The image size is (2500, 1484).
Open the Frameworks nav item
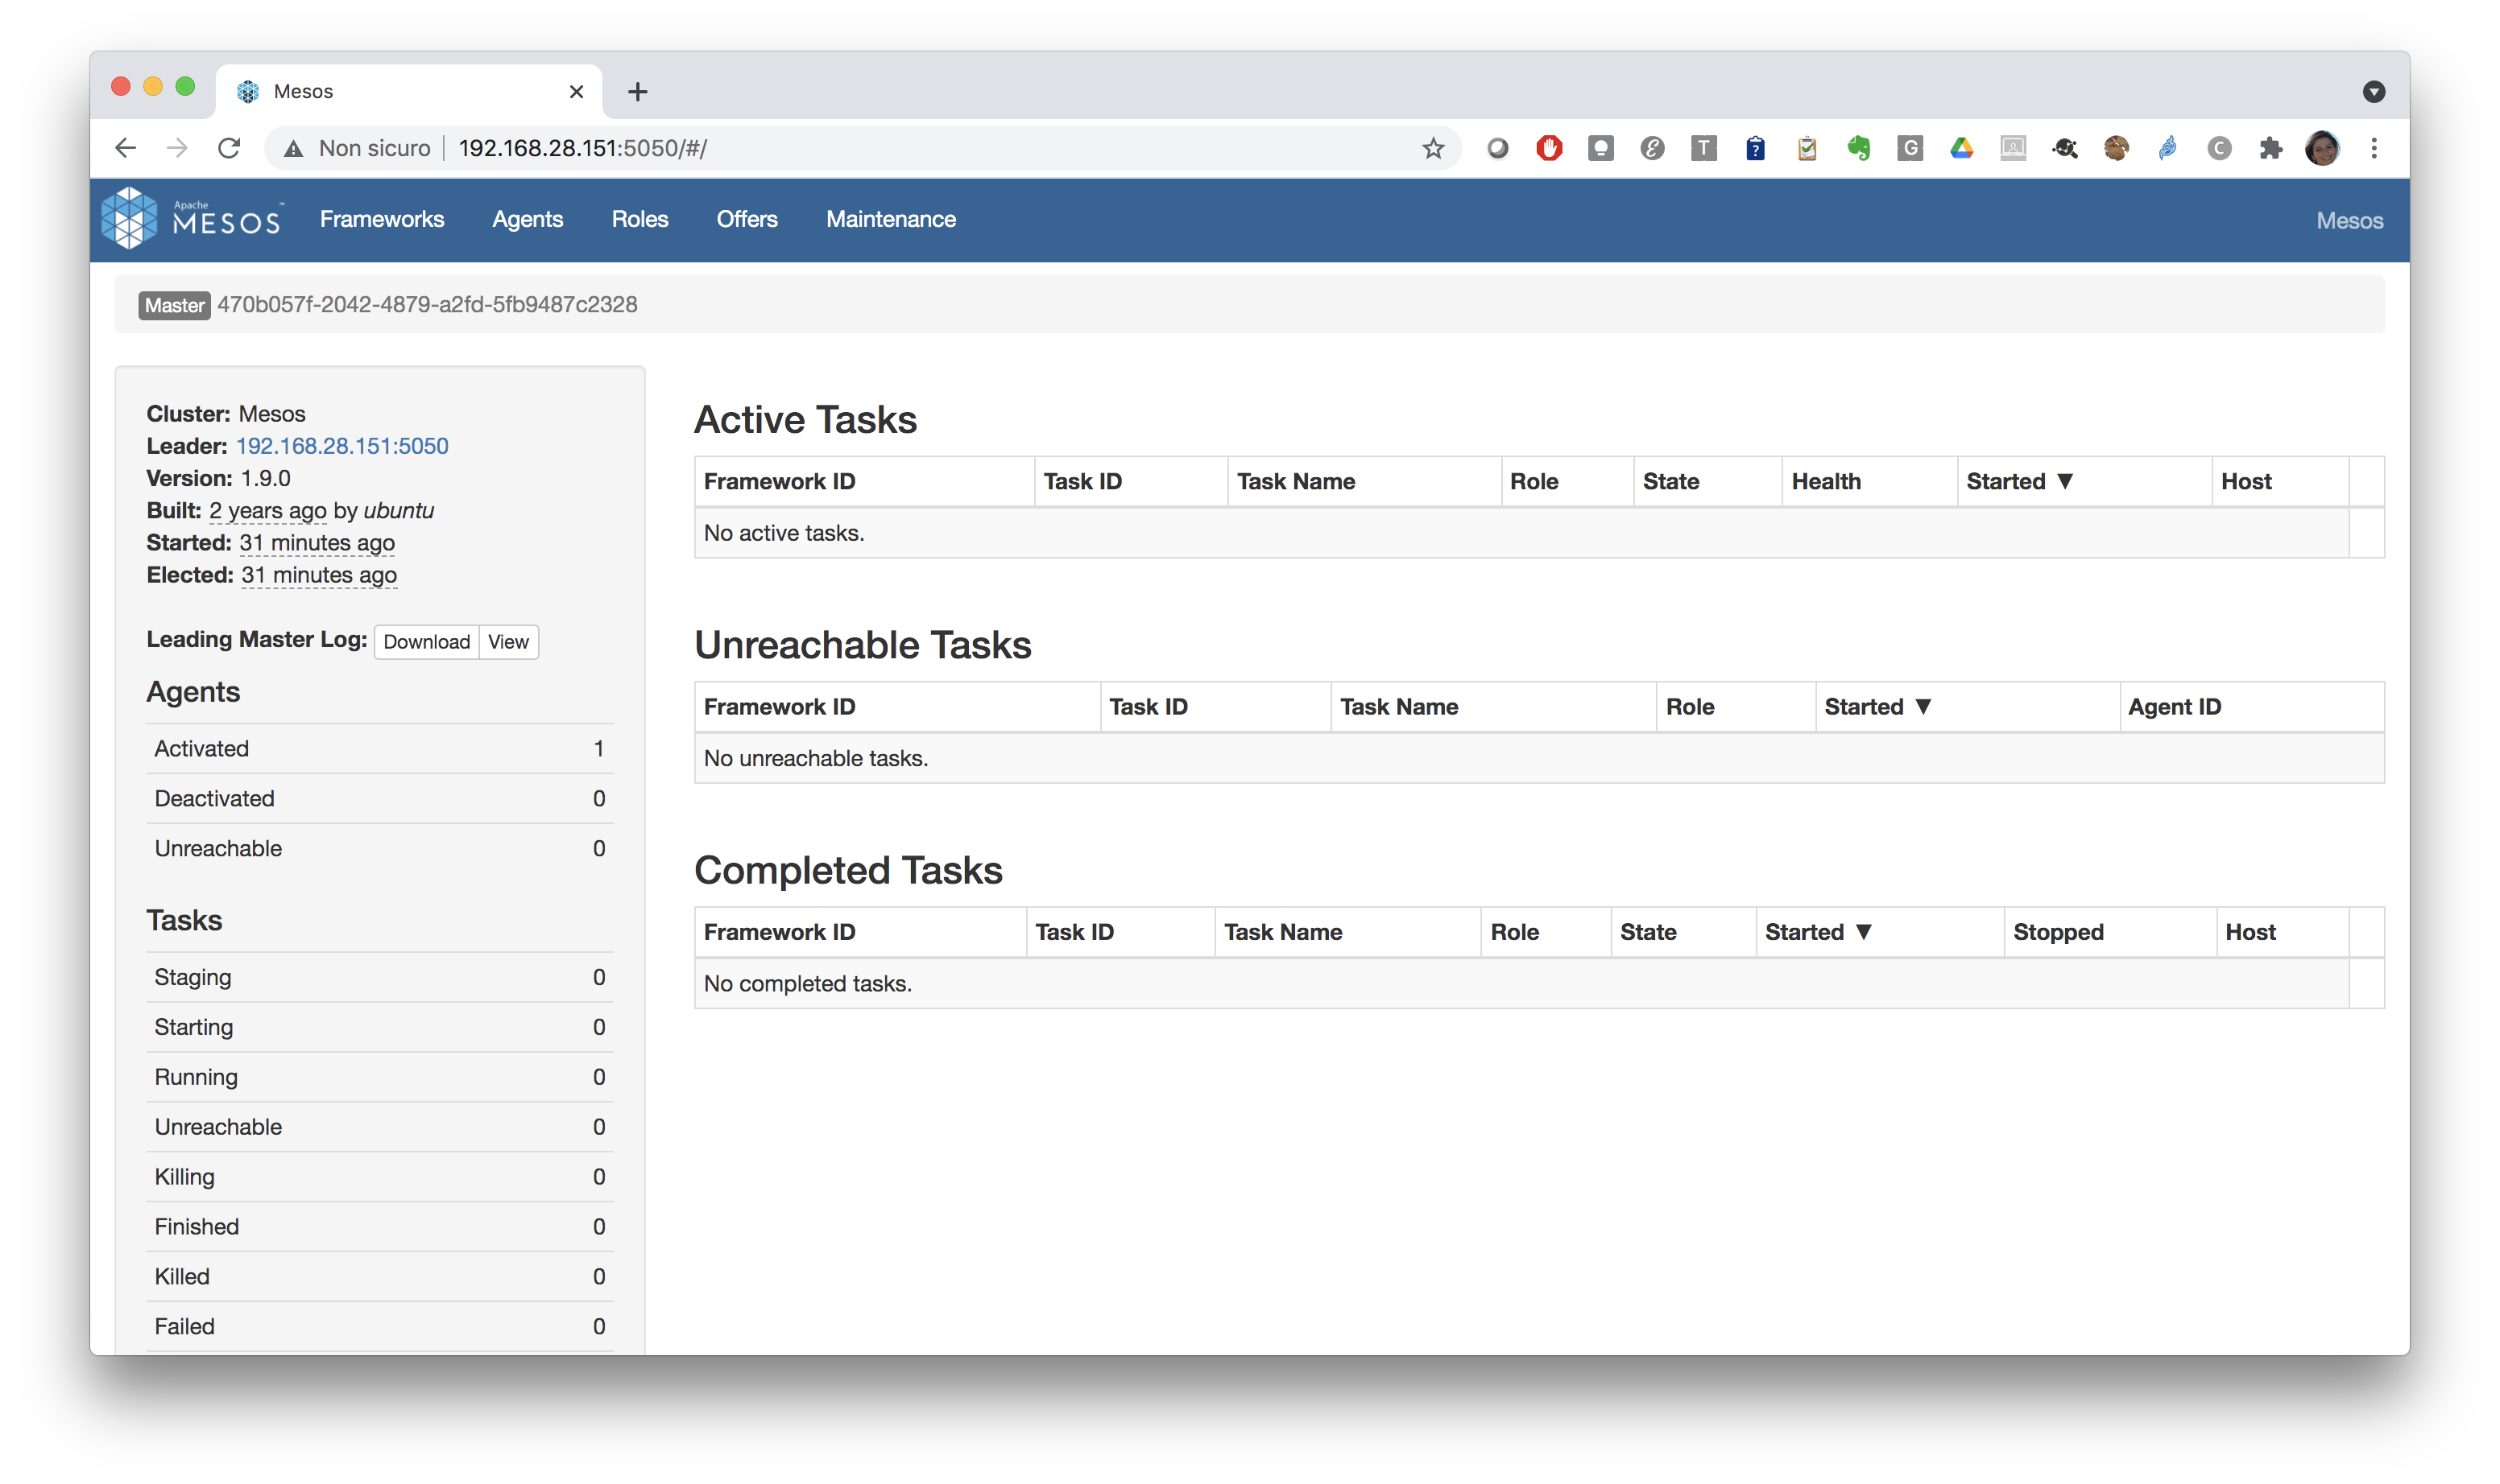click(x=381, y=219)
